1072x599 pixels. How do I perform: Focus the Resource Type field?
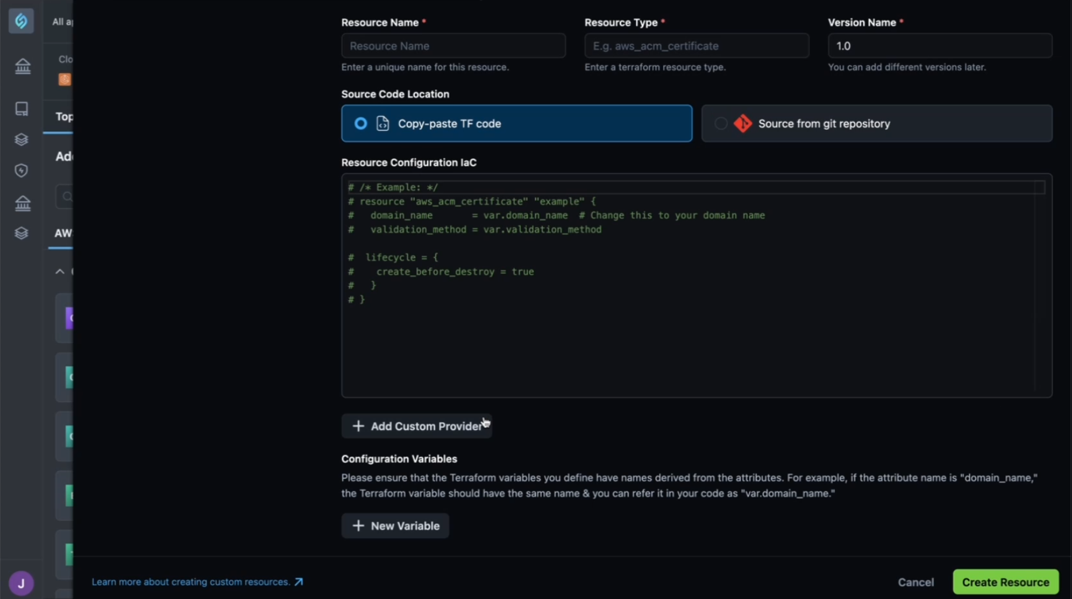point(697,46)
